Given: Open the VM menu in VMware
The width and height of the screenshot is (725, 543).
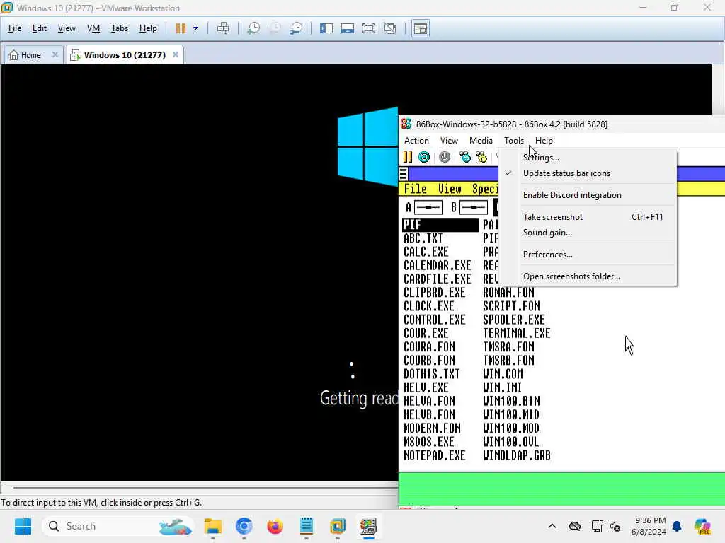Looking at the screenshot, I should (93, 28).
